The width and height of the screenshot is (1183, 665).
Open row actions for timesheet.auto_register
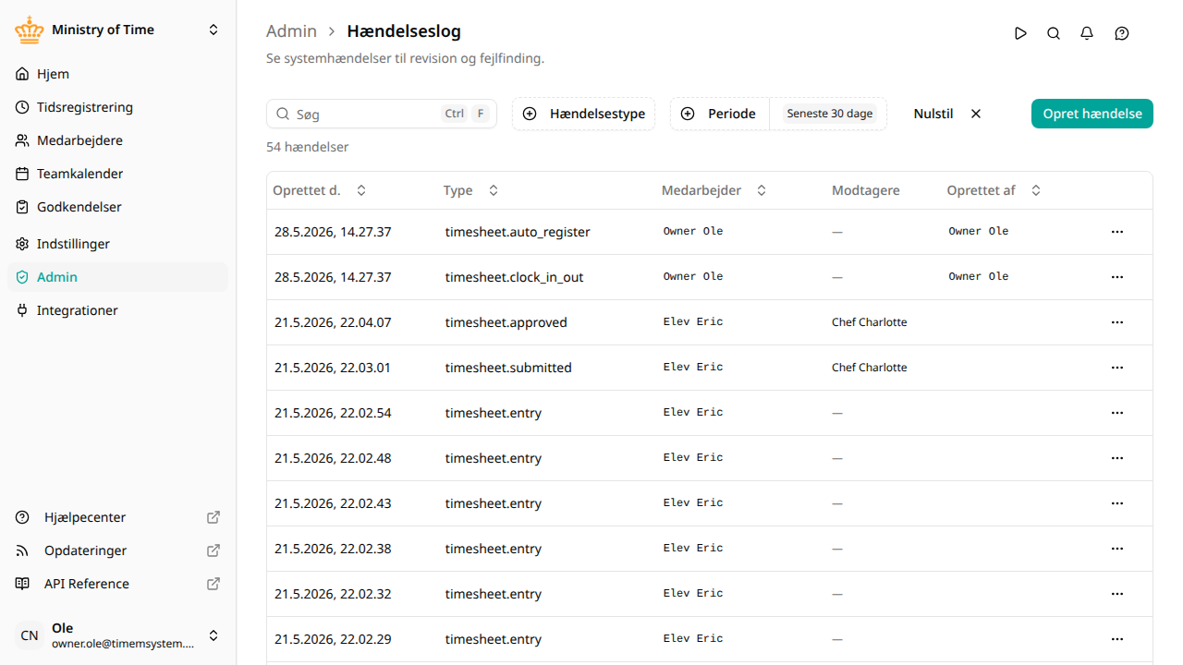pyautogui.click(x=1117, y=232)
